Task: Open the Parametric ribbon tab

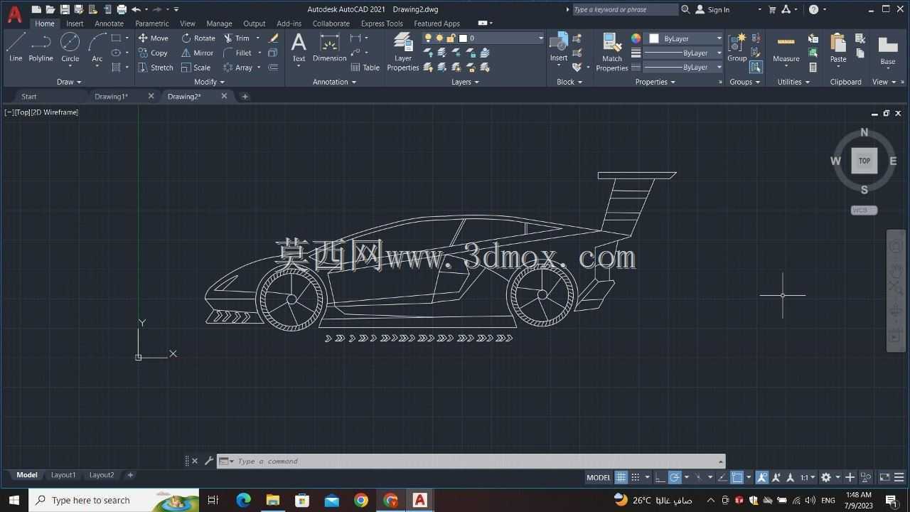Action: tap(152, 23)
